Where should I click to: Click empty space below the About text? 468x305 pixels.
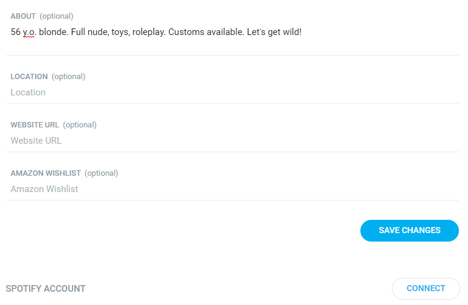(x=233, y=45)
